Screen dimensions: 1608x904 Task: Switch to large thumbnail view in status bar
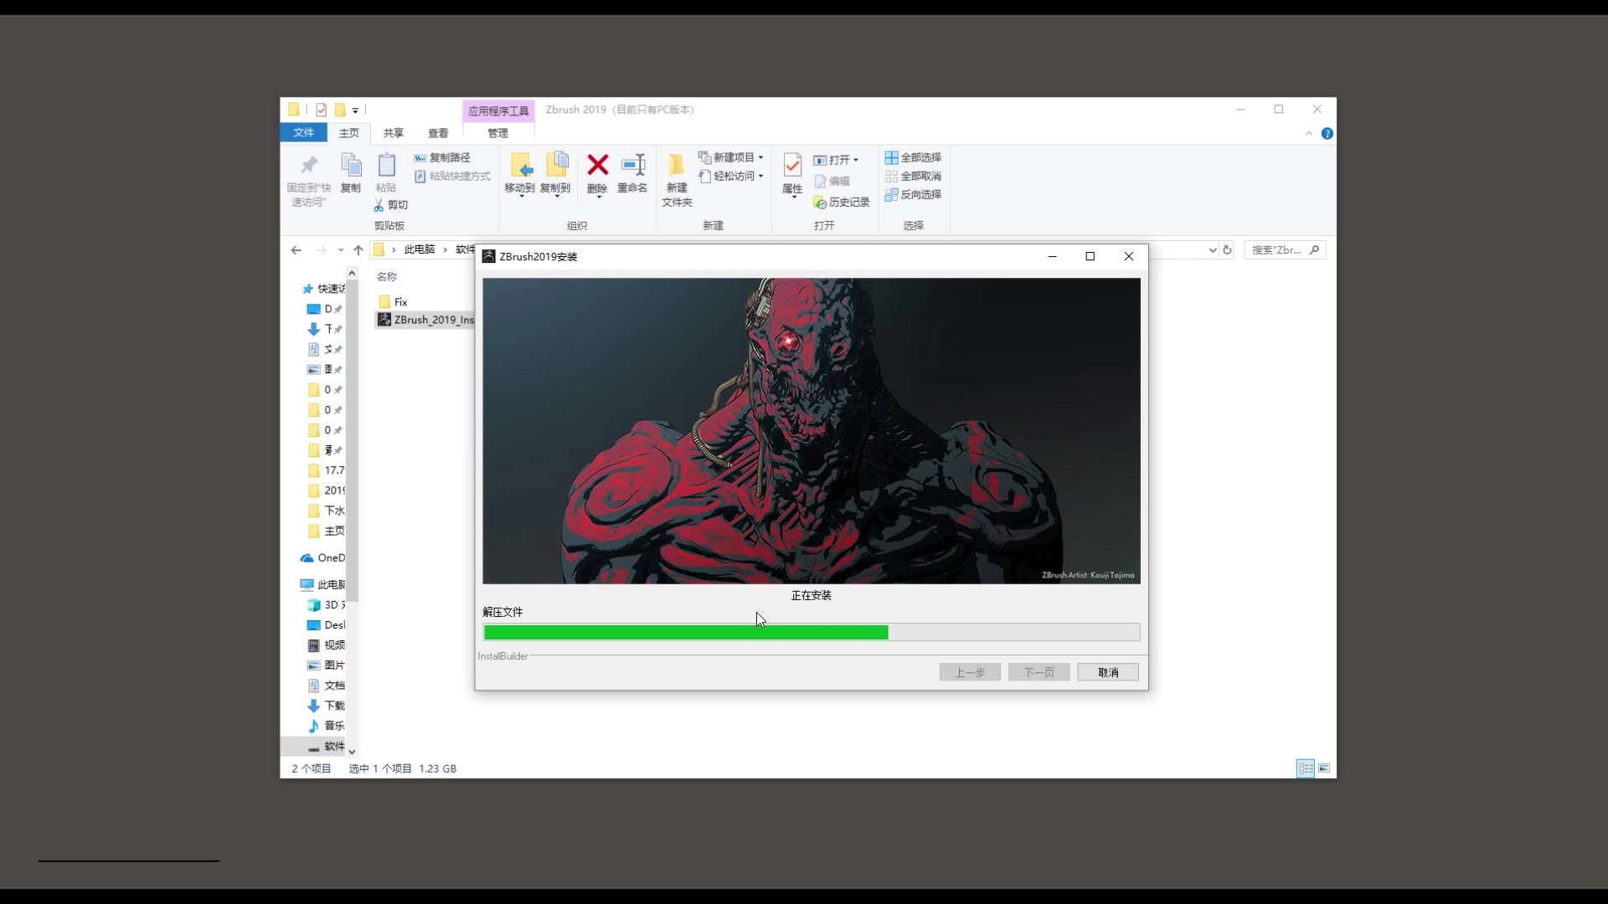[1325, 768]
